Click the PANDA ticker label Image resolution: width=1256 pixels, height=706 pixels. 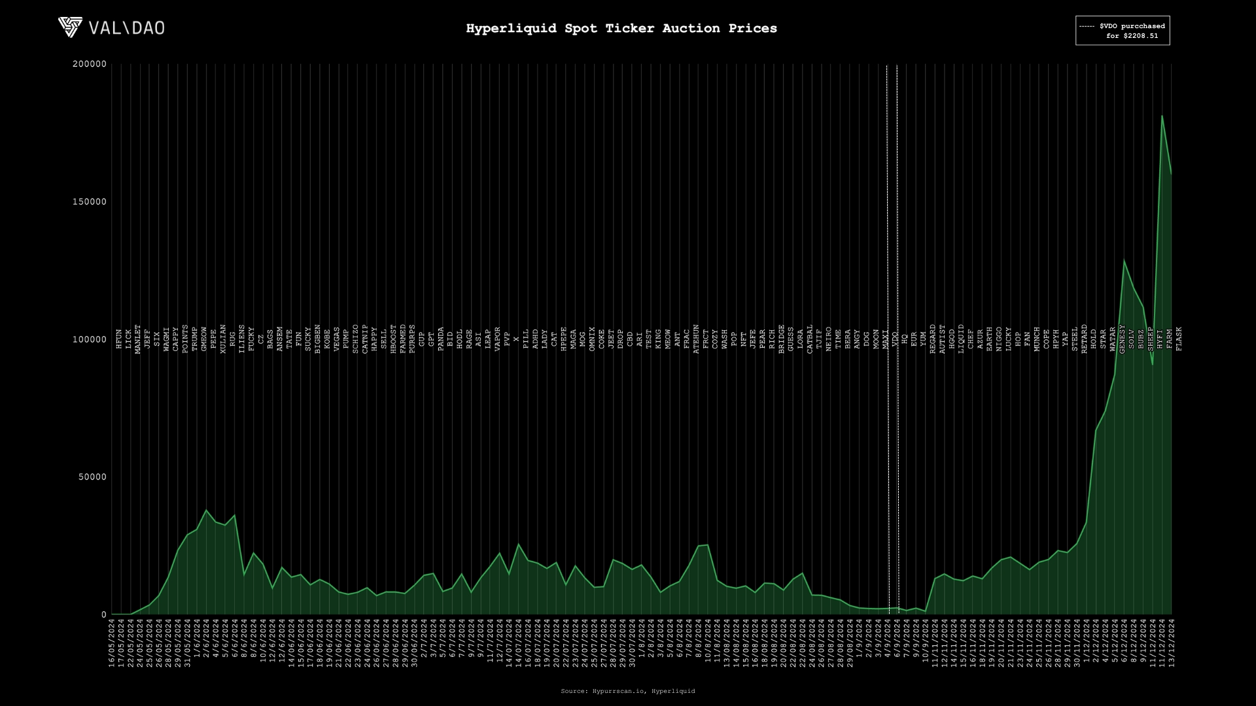[441, 339]
